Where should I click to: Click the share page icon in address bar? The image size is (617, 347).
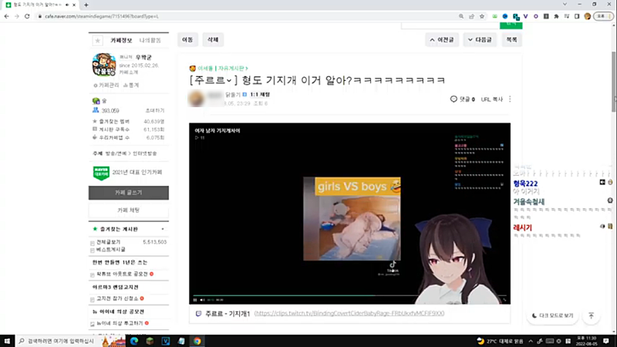pos(471,16)
